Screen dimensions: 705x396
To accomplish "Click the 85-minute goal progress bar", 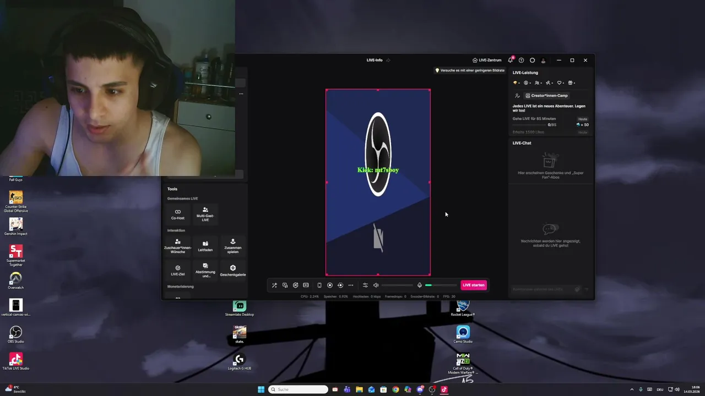I will coord(529,125).
